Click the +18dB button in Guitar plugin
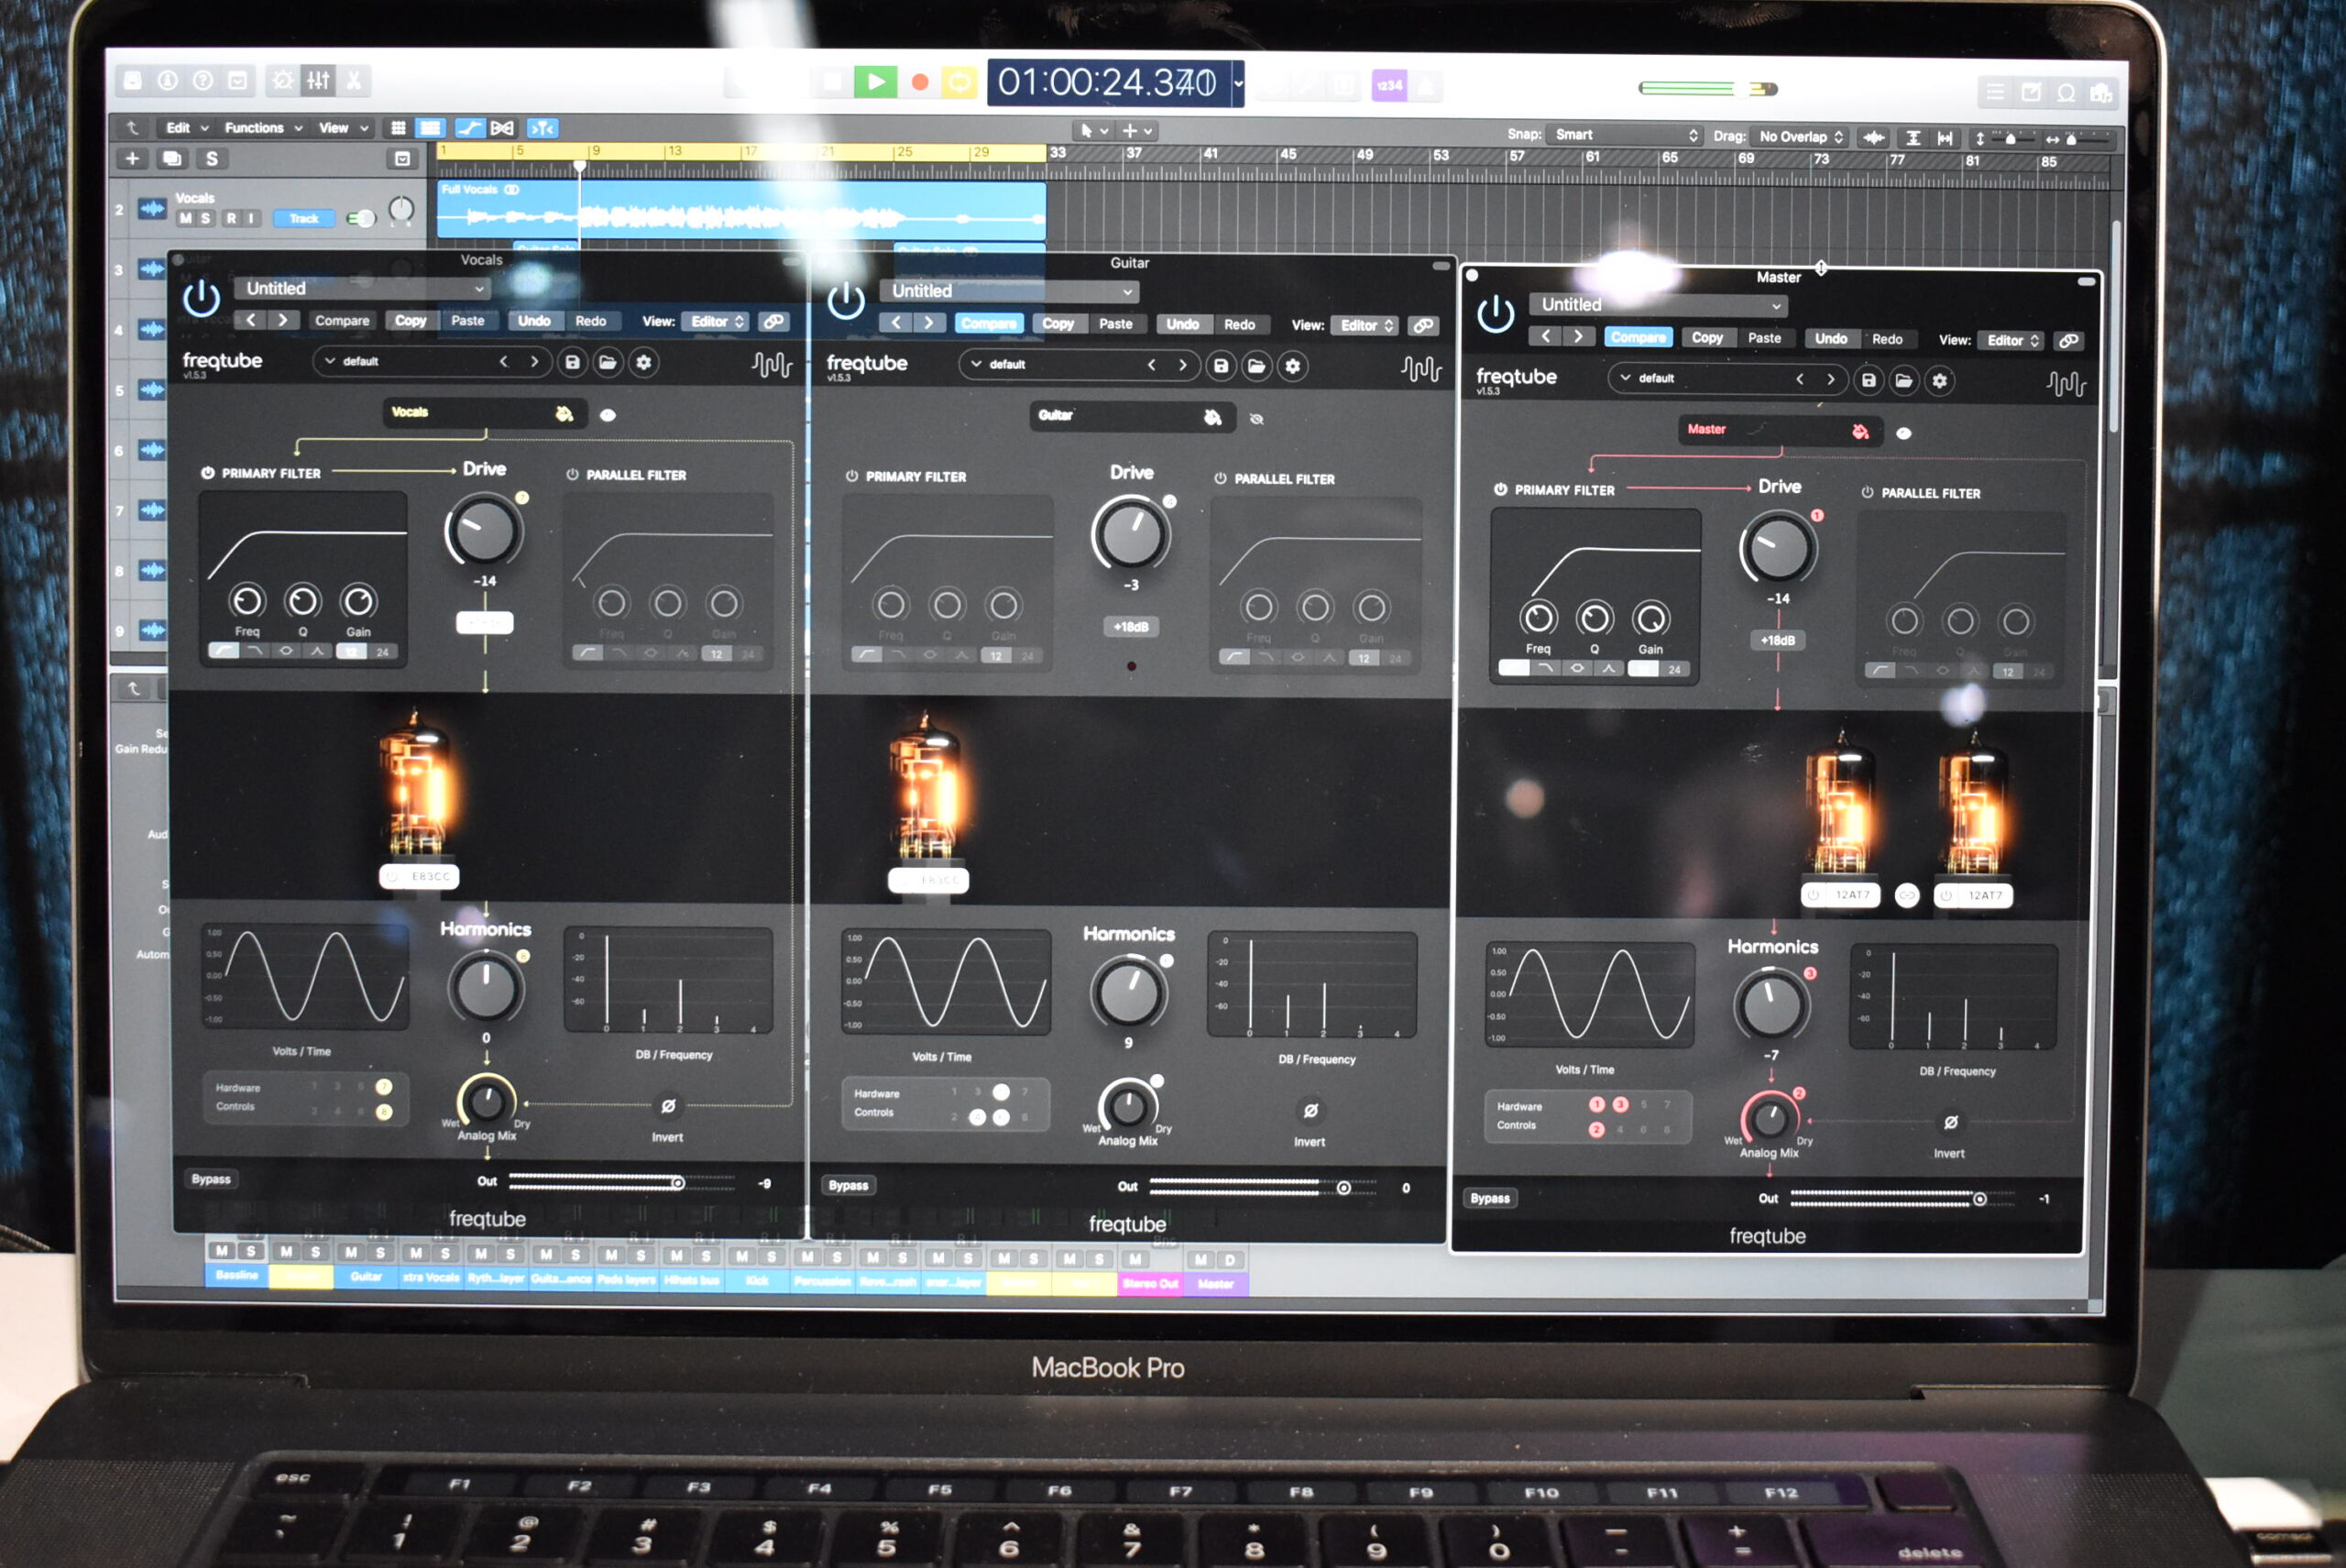The width and height of the screenshot is (2346, 1568). [1131, 627]
